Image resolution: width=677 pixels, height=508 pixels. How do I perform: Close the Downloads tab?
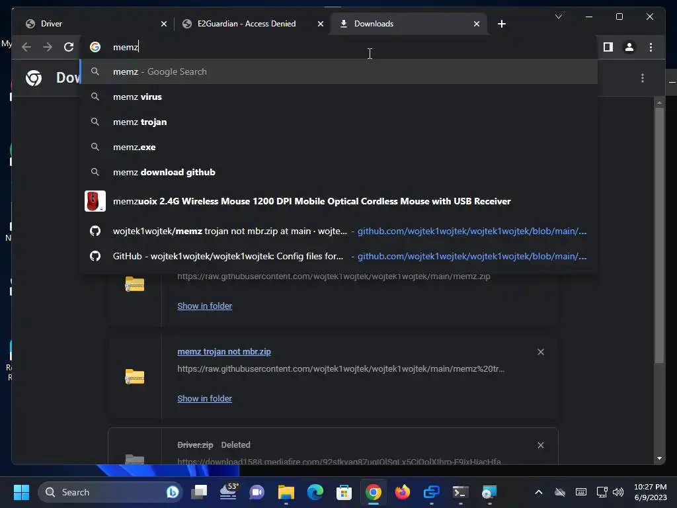[476, 24]
